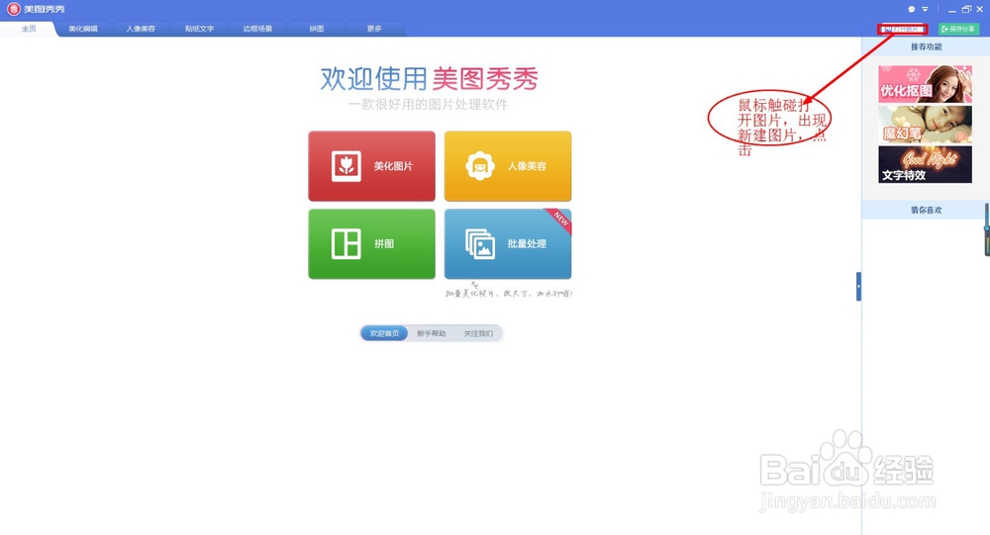Open the 批量处理 blue tile
This screenshot has height=535, width=990.
508,243
